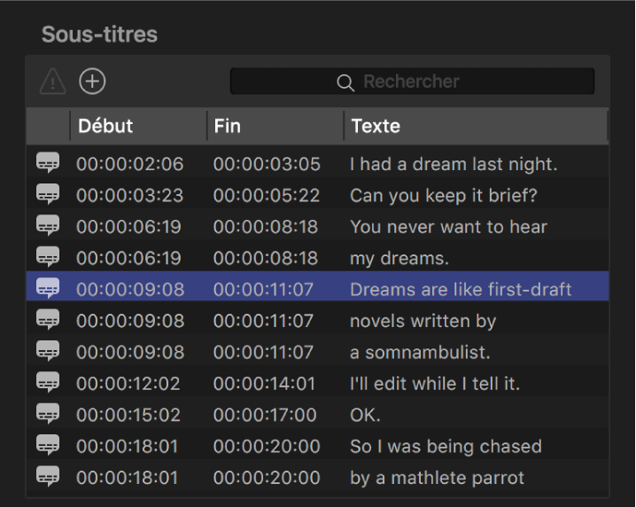The height and width of the screenshot is (507, 636).
Task: Click caption icon next to "OK." subtitle
Action: 49,414
